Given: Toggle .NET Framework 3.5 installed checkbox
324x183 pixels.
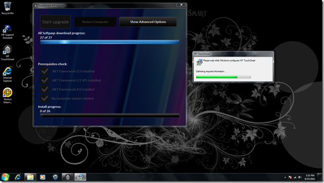Looking at the screenshot, I should click(45, 71).
